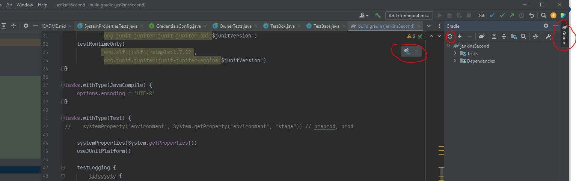This screenshot has height=181, width=576.
Task: Show hidden editor tabs chevron
Action: [430, 26]
